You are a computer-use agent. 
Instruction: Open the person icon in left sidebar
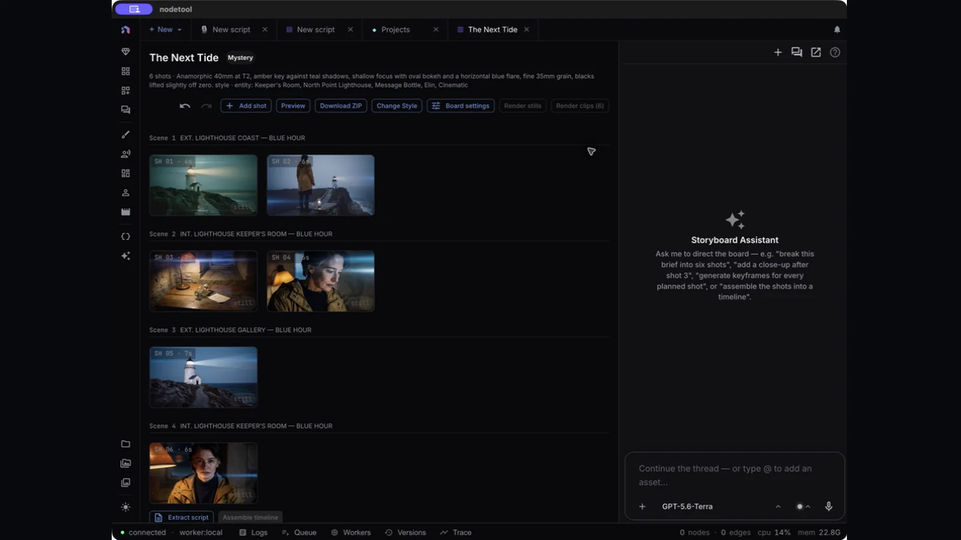(x=126, y=193)
